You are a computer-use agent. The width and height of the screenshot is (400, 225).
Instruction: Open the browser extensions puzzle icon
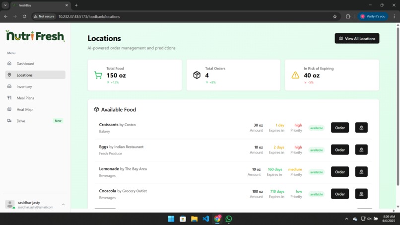348,16
